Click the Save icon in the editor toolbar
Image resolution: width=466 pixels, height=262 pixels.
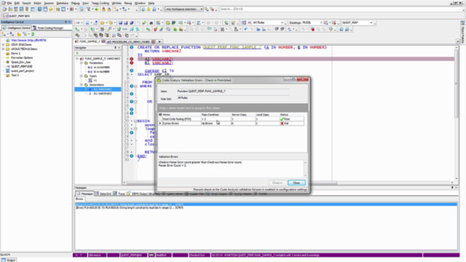click(x=121, y=22)
